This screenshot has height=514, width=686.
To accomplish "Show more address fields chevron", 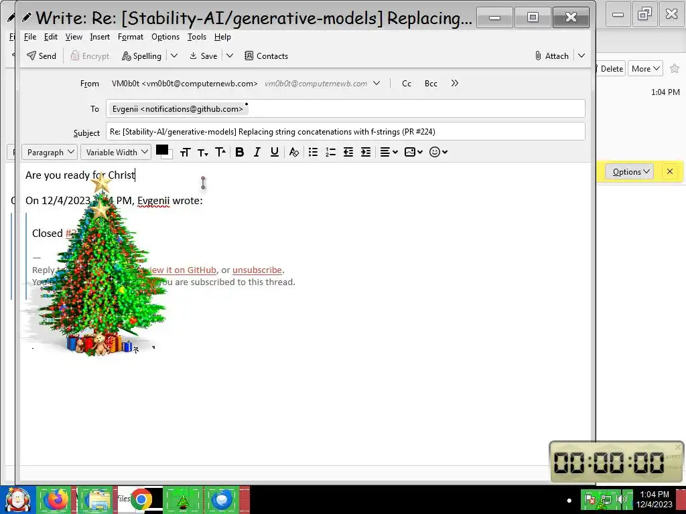I will 455,83.
